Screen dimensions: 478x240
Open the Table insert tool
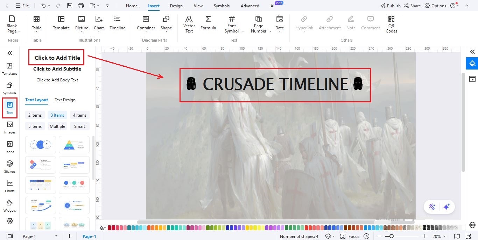click(x=36, y=23)
